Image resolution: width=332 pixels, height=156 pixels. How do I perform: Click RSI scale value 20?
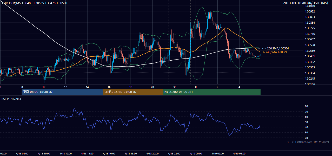tap(306, 138)
